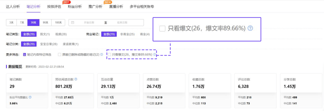Click the 评论总数 value 6,328
Viewport: 324px width, 111px height.
click(x=243, y=86)
